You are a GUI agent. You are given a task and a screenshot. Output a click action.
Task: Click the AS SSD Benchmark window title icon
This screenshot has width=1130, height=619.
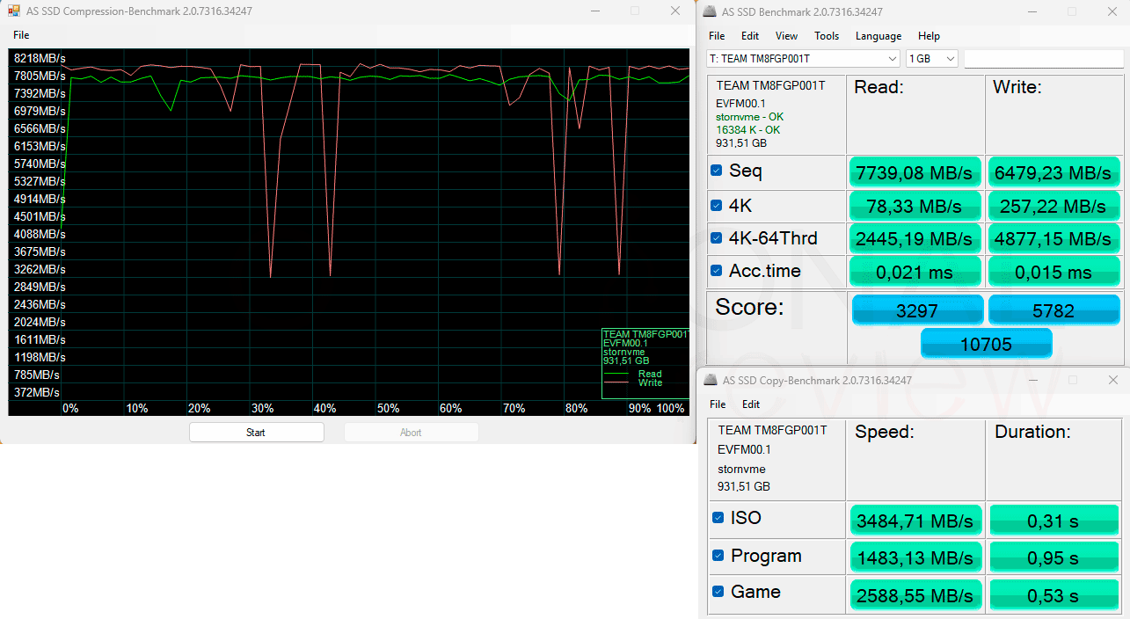click(x=711, y=11)
